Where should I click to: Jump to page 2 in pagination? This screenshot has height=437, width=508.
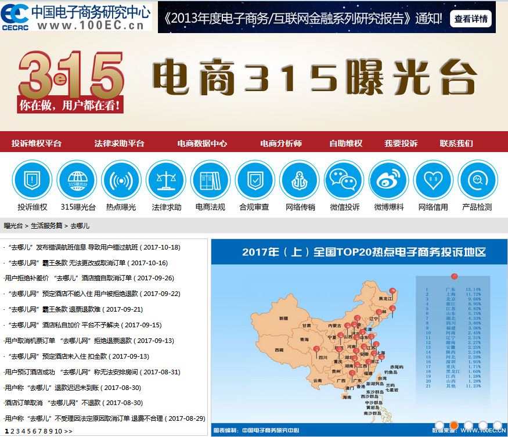[12, 429]
